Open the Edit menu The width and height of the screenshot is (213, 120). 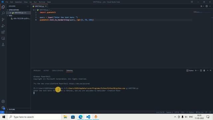(12, 2)
